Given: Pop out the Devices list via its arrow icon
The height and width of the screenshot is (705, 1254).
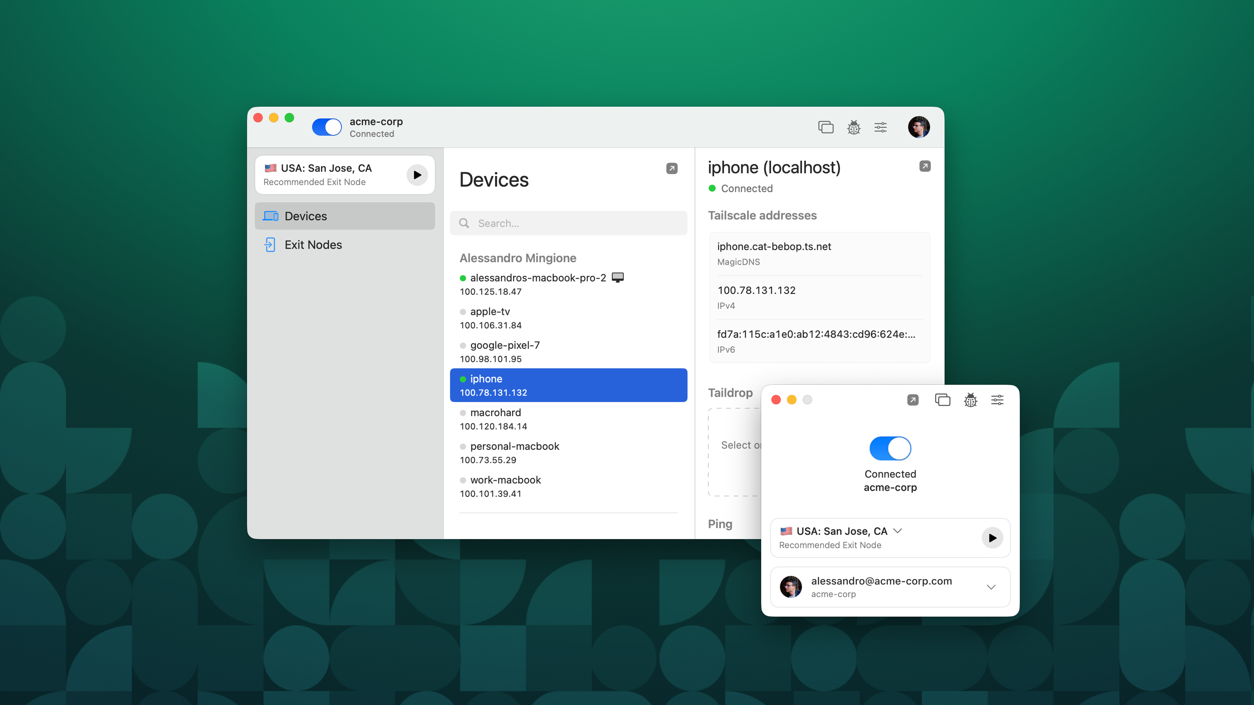Looking at the screenshot, I should 672,168.
